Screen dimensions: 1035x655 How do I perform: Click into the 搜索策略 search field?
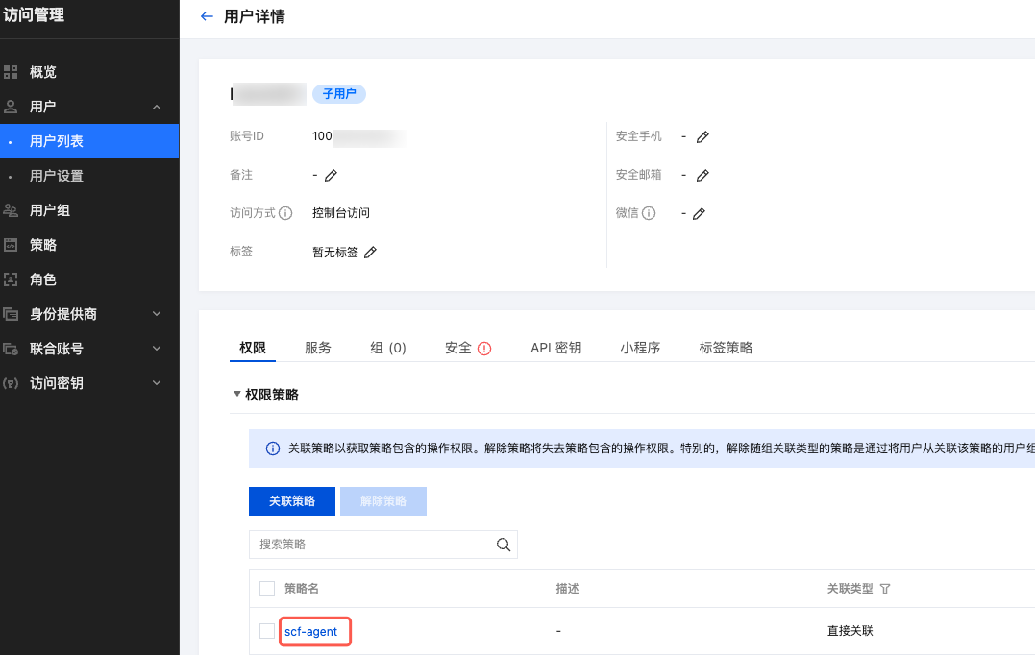[370, 545]
